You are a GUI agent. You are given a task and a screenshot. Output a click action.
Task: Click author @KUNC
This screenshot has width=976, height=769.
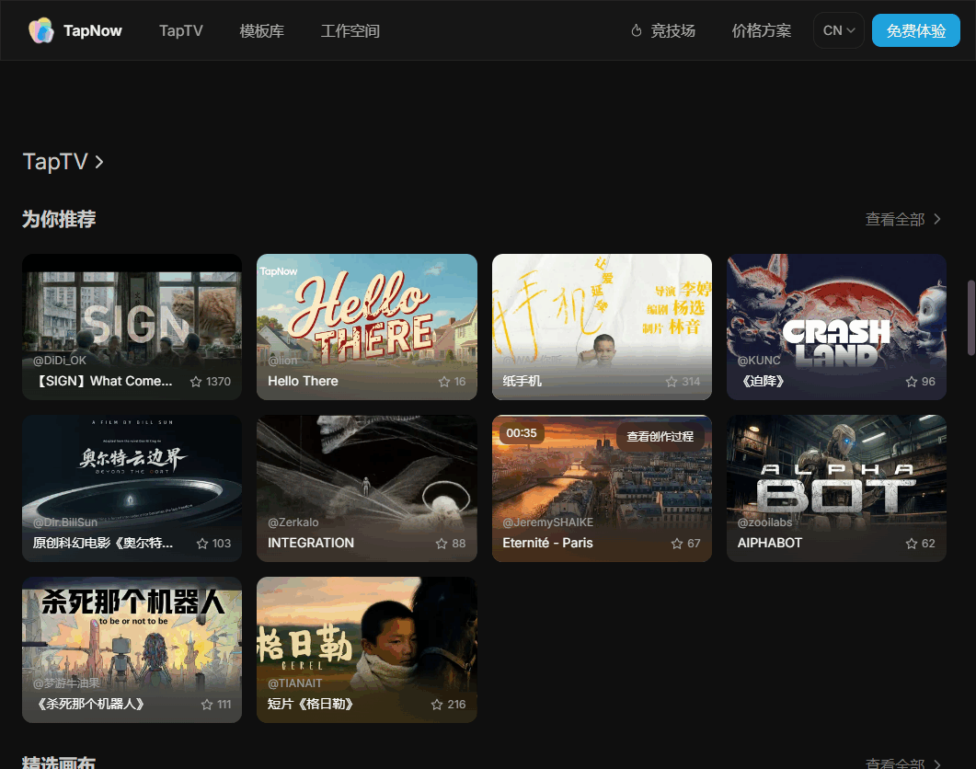point(759,361)
